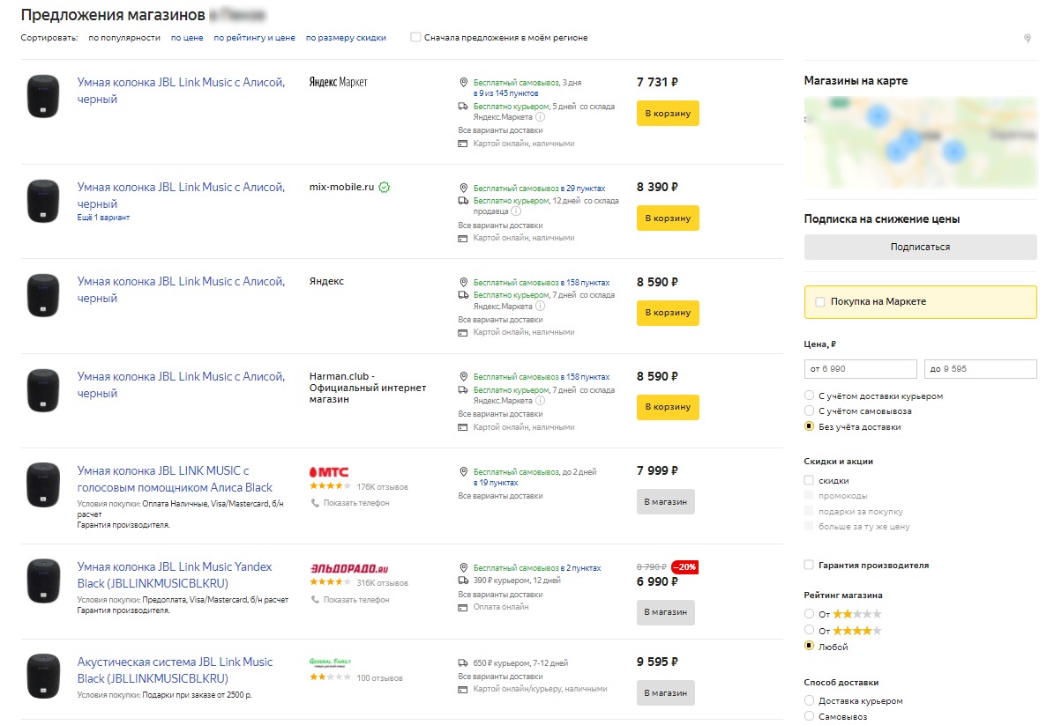Sort by по размеру скидки

tap(346, 38)
